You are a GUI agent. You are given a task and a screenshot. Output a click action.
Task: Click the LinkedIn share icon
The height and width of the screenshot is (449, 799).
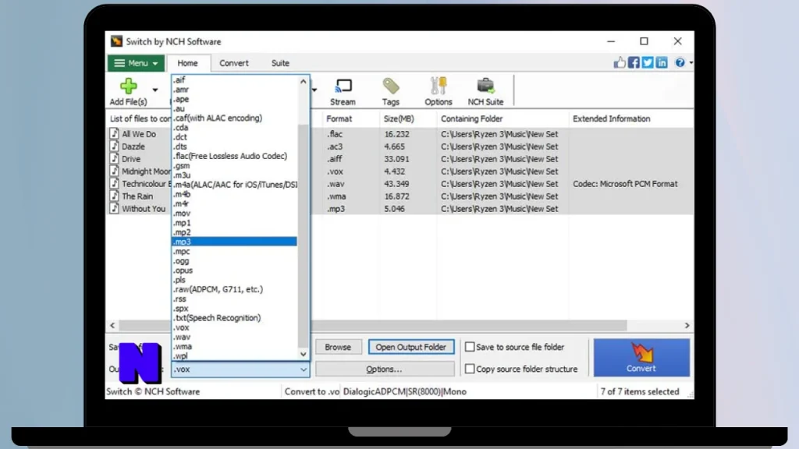pos(662,62)
